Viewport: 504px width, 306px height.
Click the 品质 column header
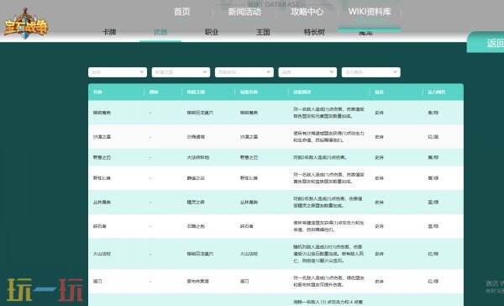pos(380,92)
